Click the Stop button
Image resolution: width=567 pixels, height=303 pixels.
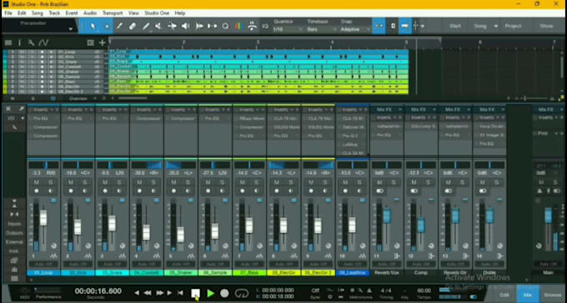click(195, 293)
